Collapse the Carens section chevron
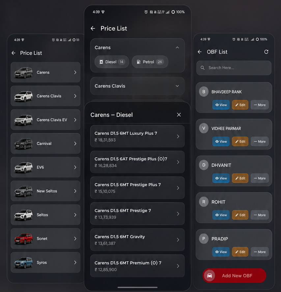The width and height of the screenshot is (281, 292). coord(177,47)
